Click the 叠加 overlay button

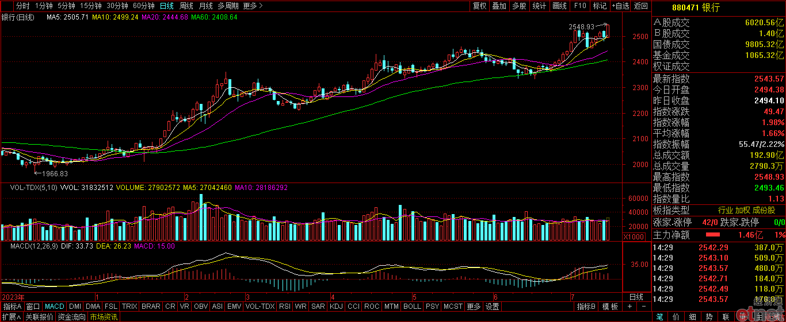tap(499, 6)
